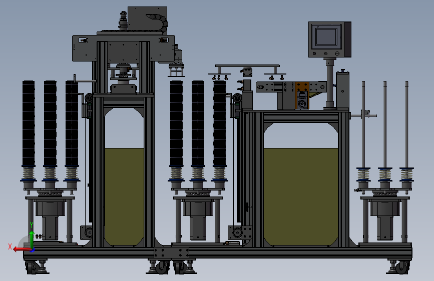
Task: Select the bolted joint plate on the base frame
Action: click(x=172, y=253)
